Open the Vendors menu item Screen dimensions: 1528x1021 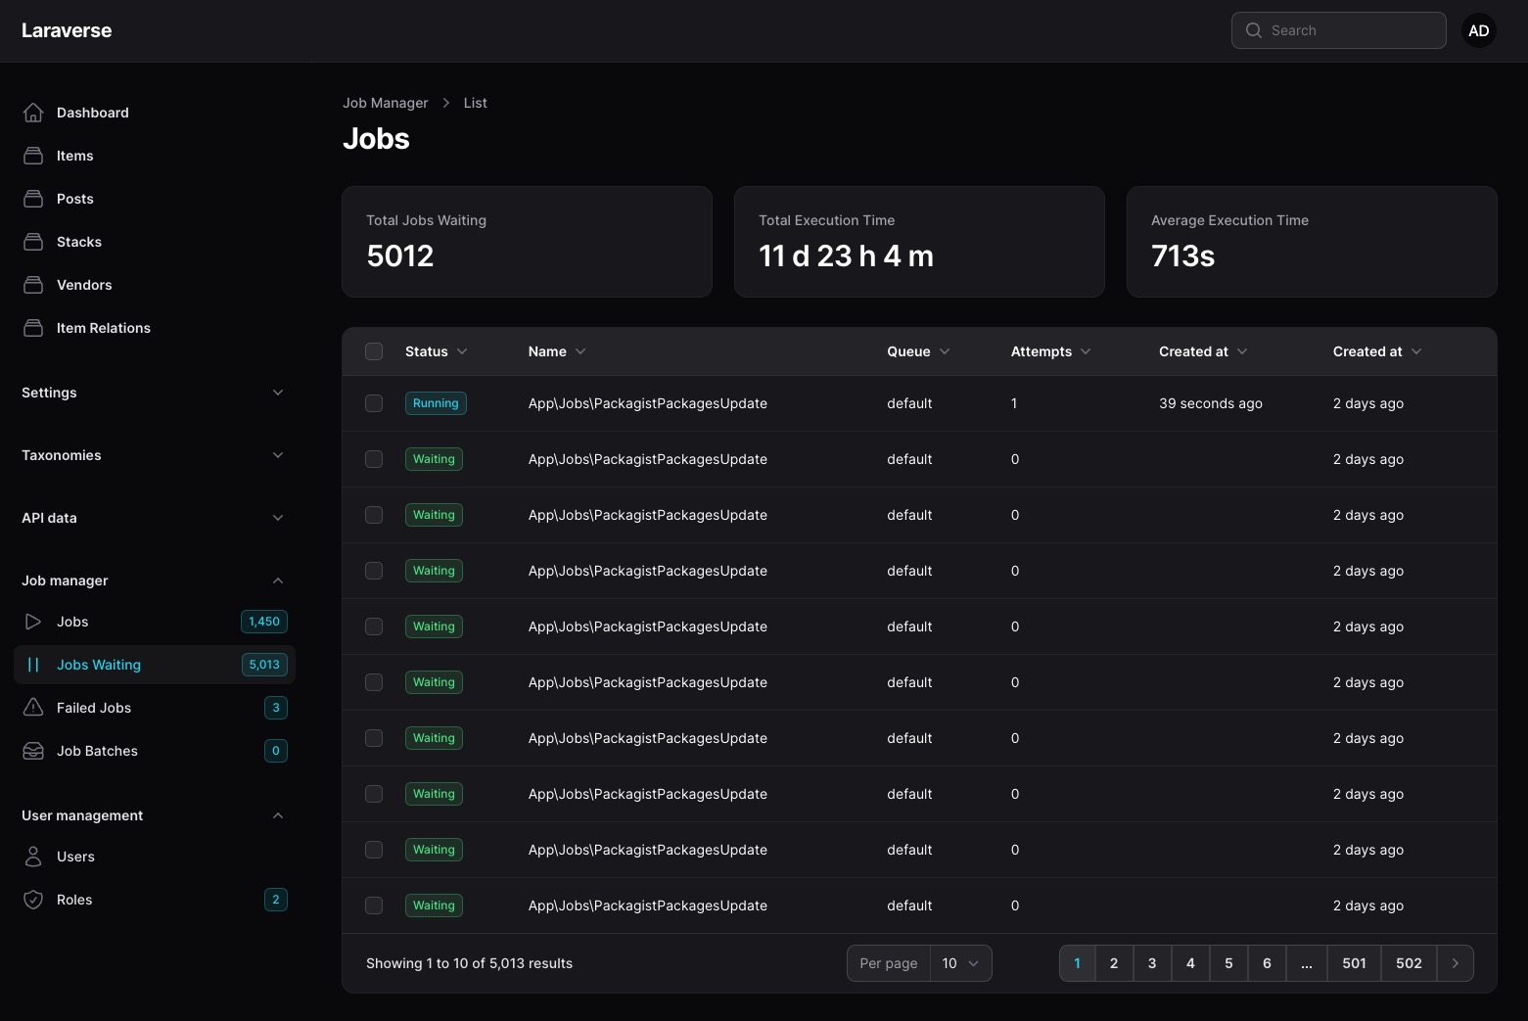pyautogui.click(x=154, y=285)
